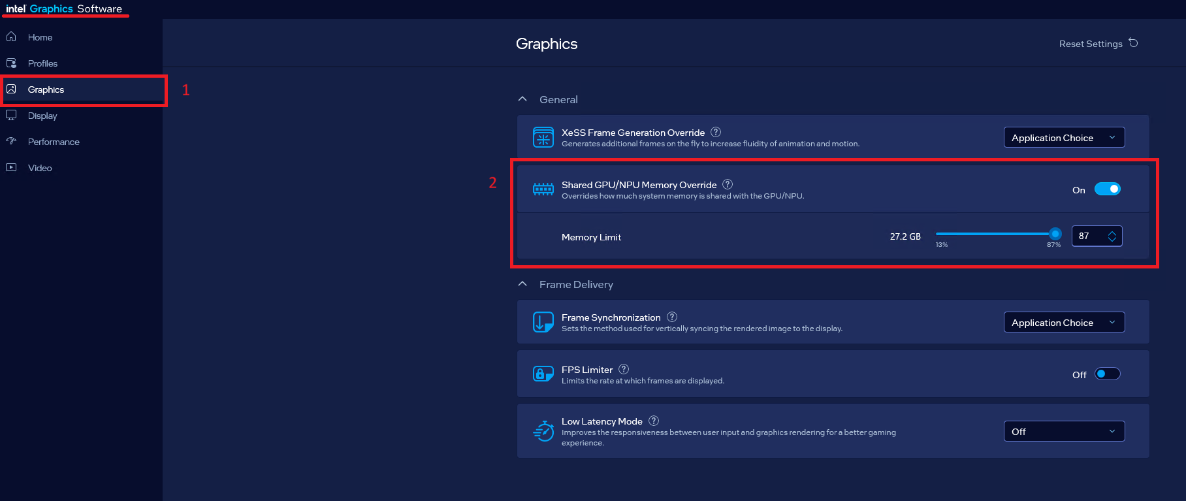The image size is (1186, 501).
Task: Turn off Shared GPU/NPU Memory Override toggle
Action: (x=1108, y=189)
